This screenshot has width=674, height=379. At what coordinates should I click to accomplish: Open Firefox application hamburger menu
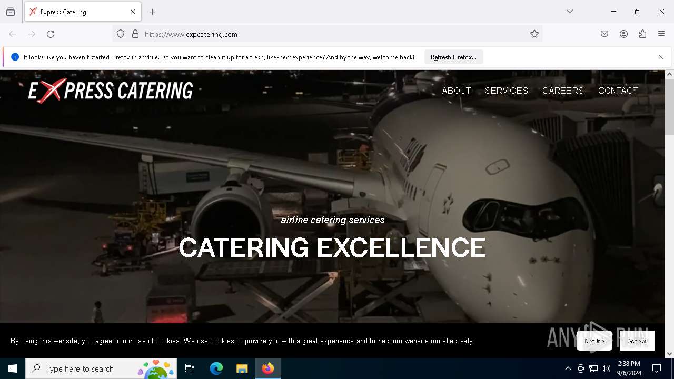point(661,34)
